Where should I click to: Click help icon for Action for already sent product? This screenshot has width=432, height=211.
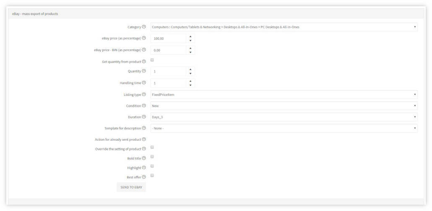pyautogui.click(x=144, y=139)
